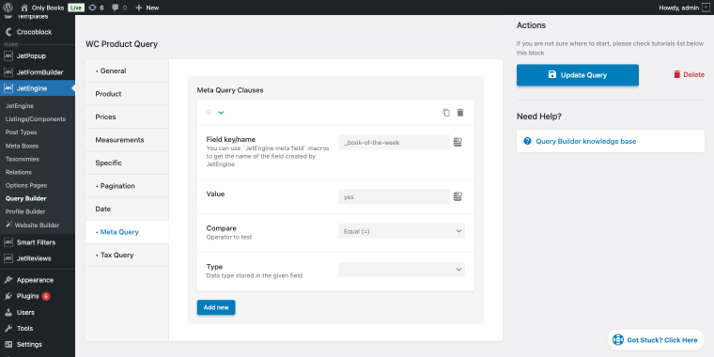Switch to the Tax Query tab
The width and height of the screenshot is (714, 357).
(x=127, y=255)
